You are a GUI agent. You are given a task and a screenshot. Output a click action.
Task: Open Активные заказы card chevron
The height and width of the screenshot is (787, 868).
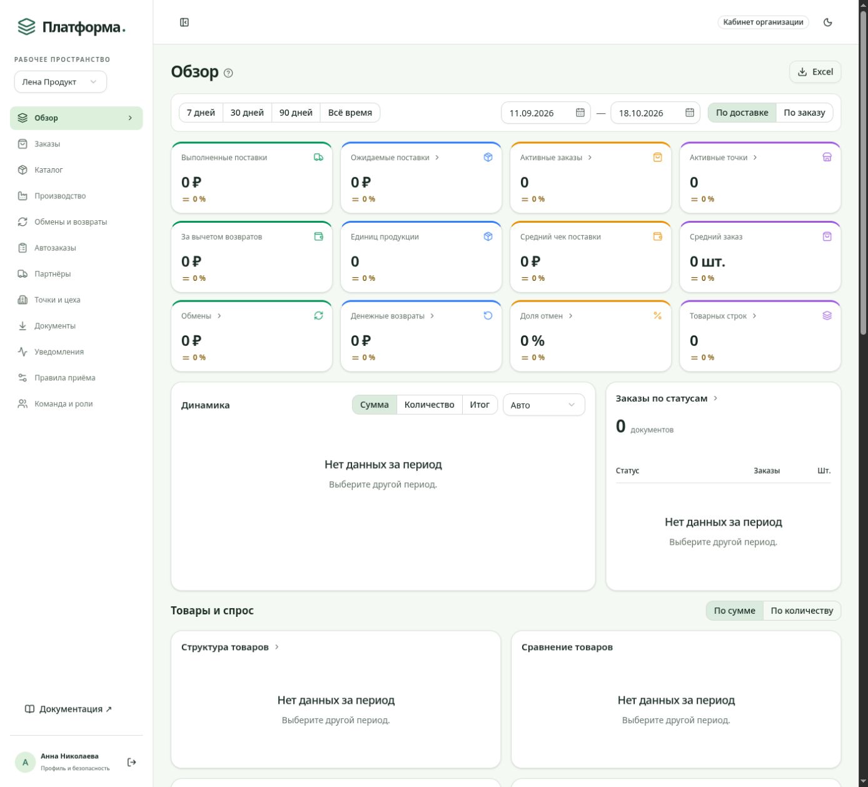[x=590, y=158]
